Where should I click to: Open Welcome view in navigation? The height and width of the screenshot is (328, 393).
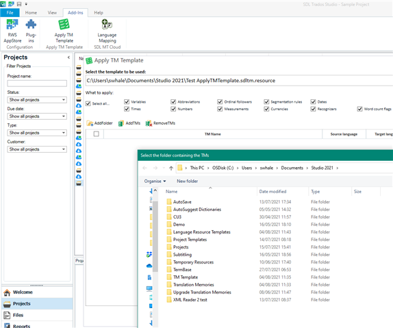(x=37, y=292)
